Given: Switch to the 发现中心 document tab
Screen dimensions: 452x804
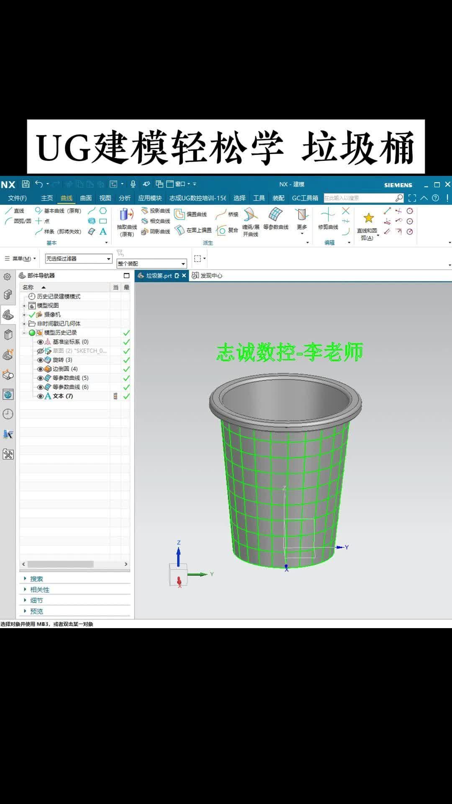Looking at the screenshot, I should tap(208, 276).
